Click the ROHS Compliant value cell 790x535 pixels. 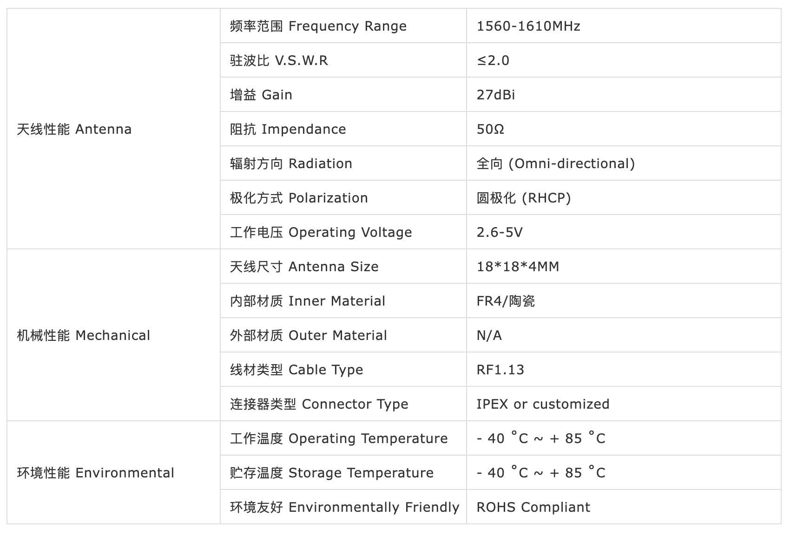click(x=624, y=507)
